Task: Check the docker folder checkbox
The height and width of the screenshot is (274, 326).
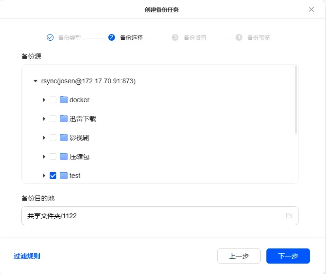Action: tap(53, 100)
